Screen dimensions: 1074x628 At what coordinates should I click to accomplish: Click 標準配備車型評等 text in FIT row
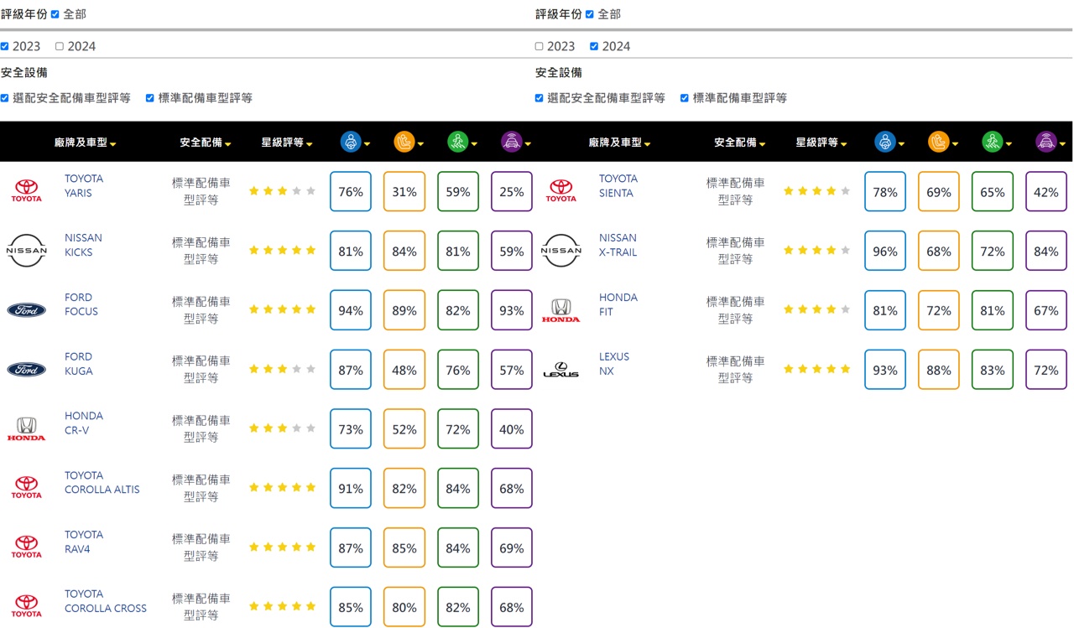pyautogui.click(x=736, y=310)
